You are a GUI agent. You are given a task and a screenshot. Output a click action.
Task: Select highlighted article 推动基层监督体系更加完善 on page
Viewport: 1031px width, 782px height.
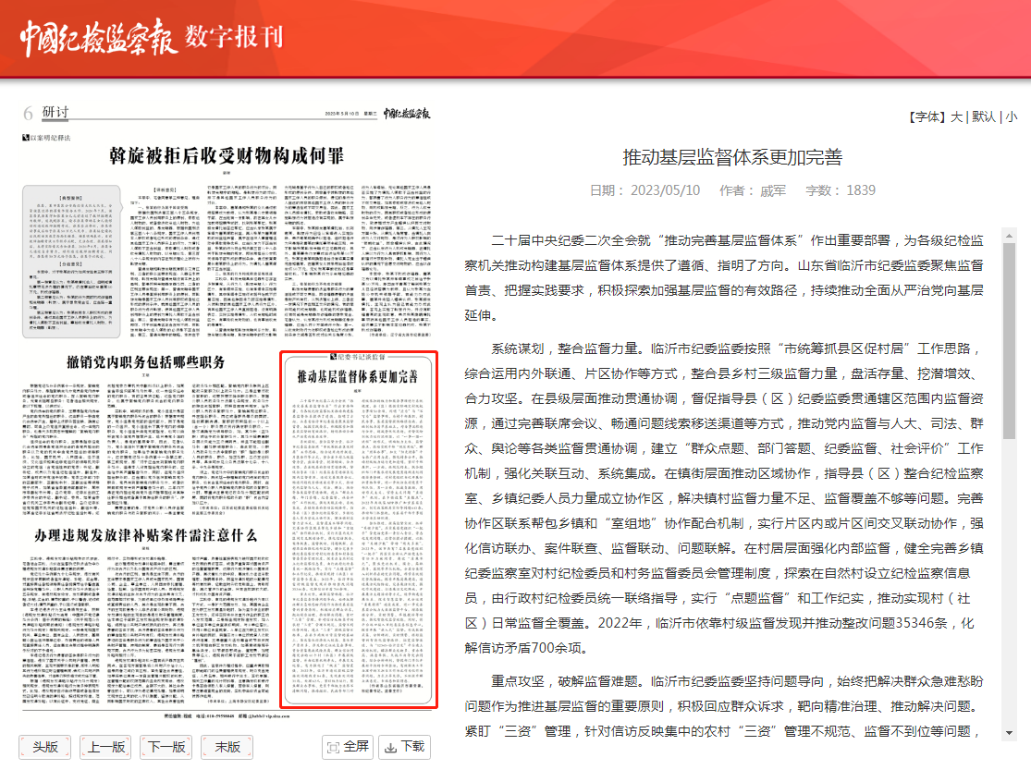[359, 530]
